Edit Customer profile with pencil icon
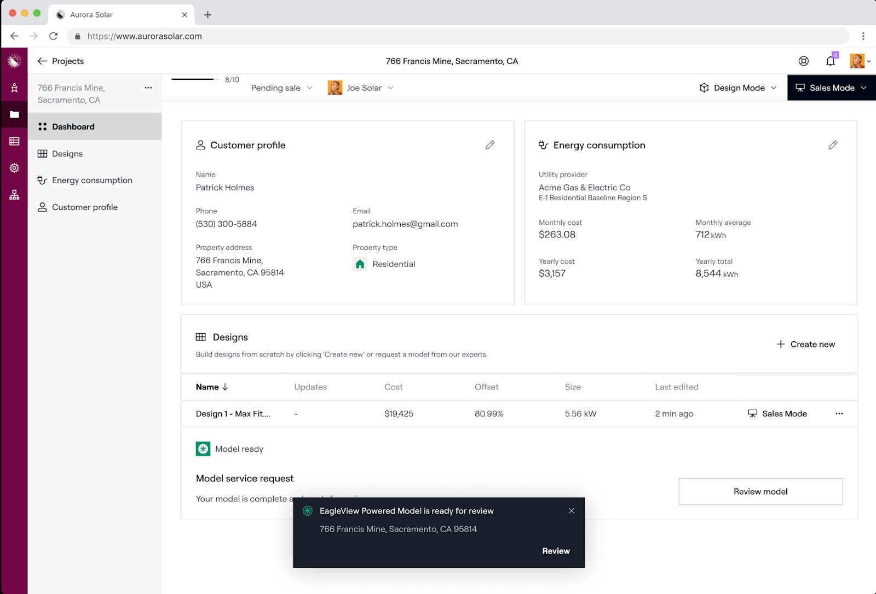 point(490,145)
